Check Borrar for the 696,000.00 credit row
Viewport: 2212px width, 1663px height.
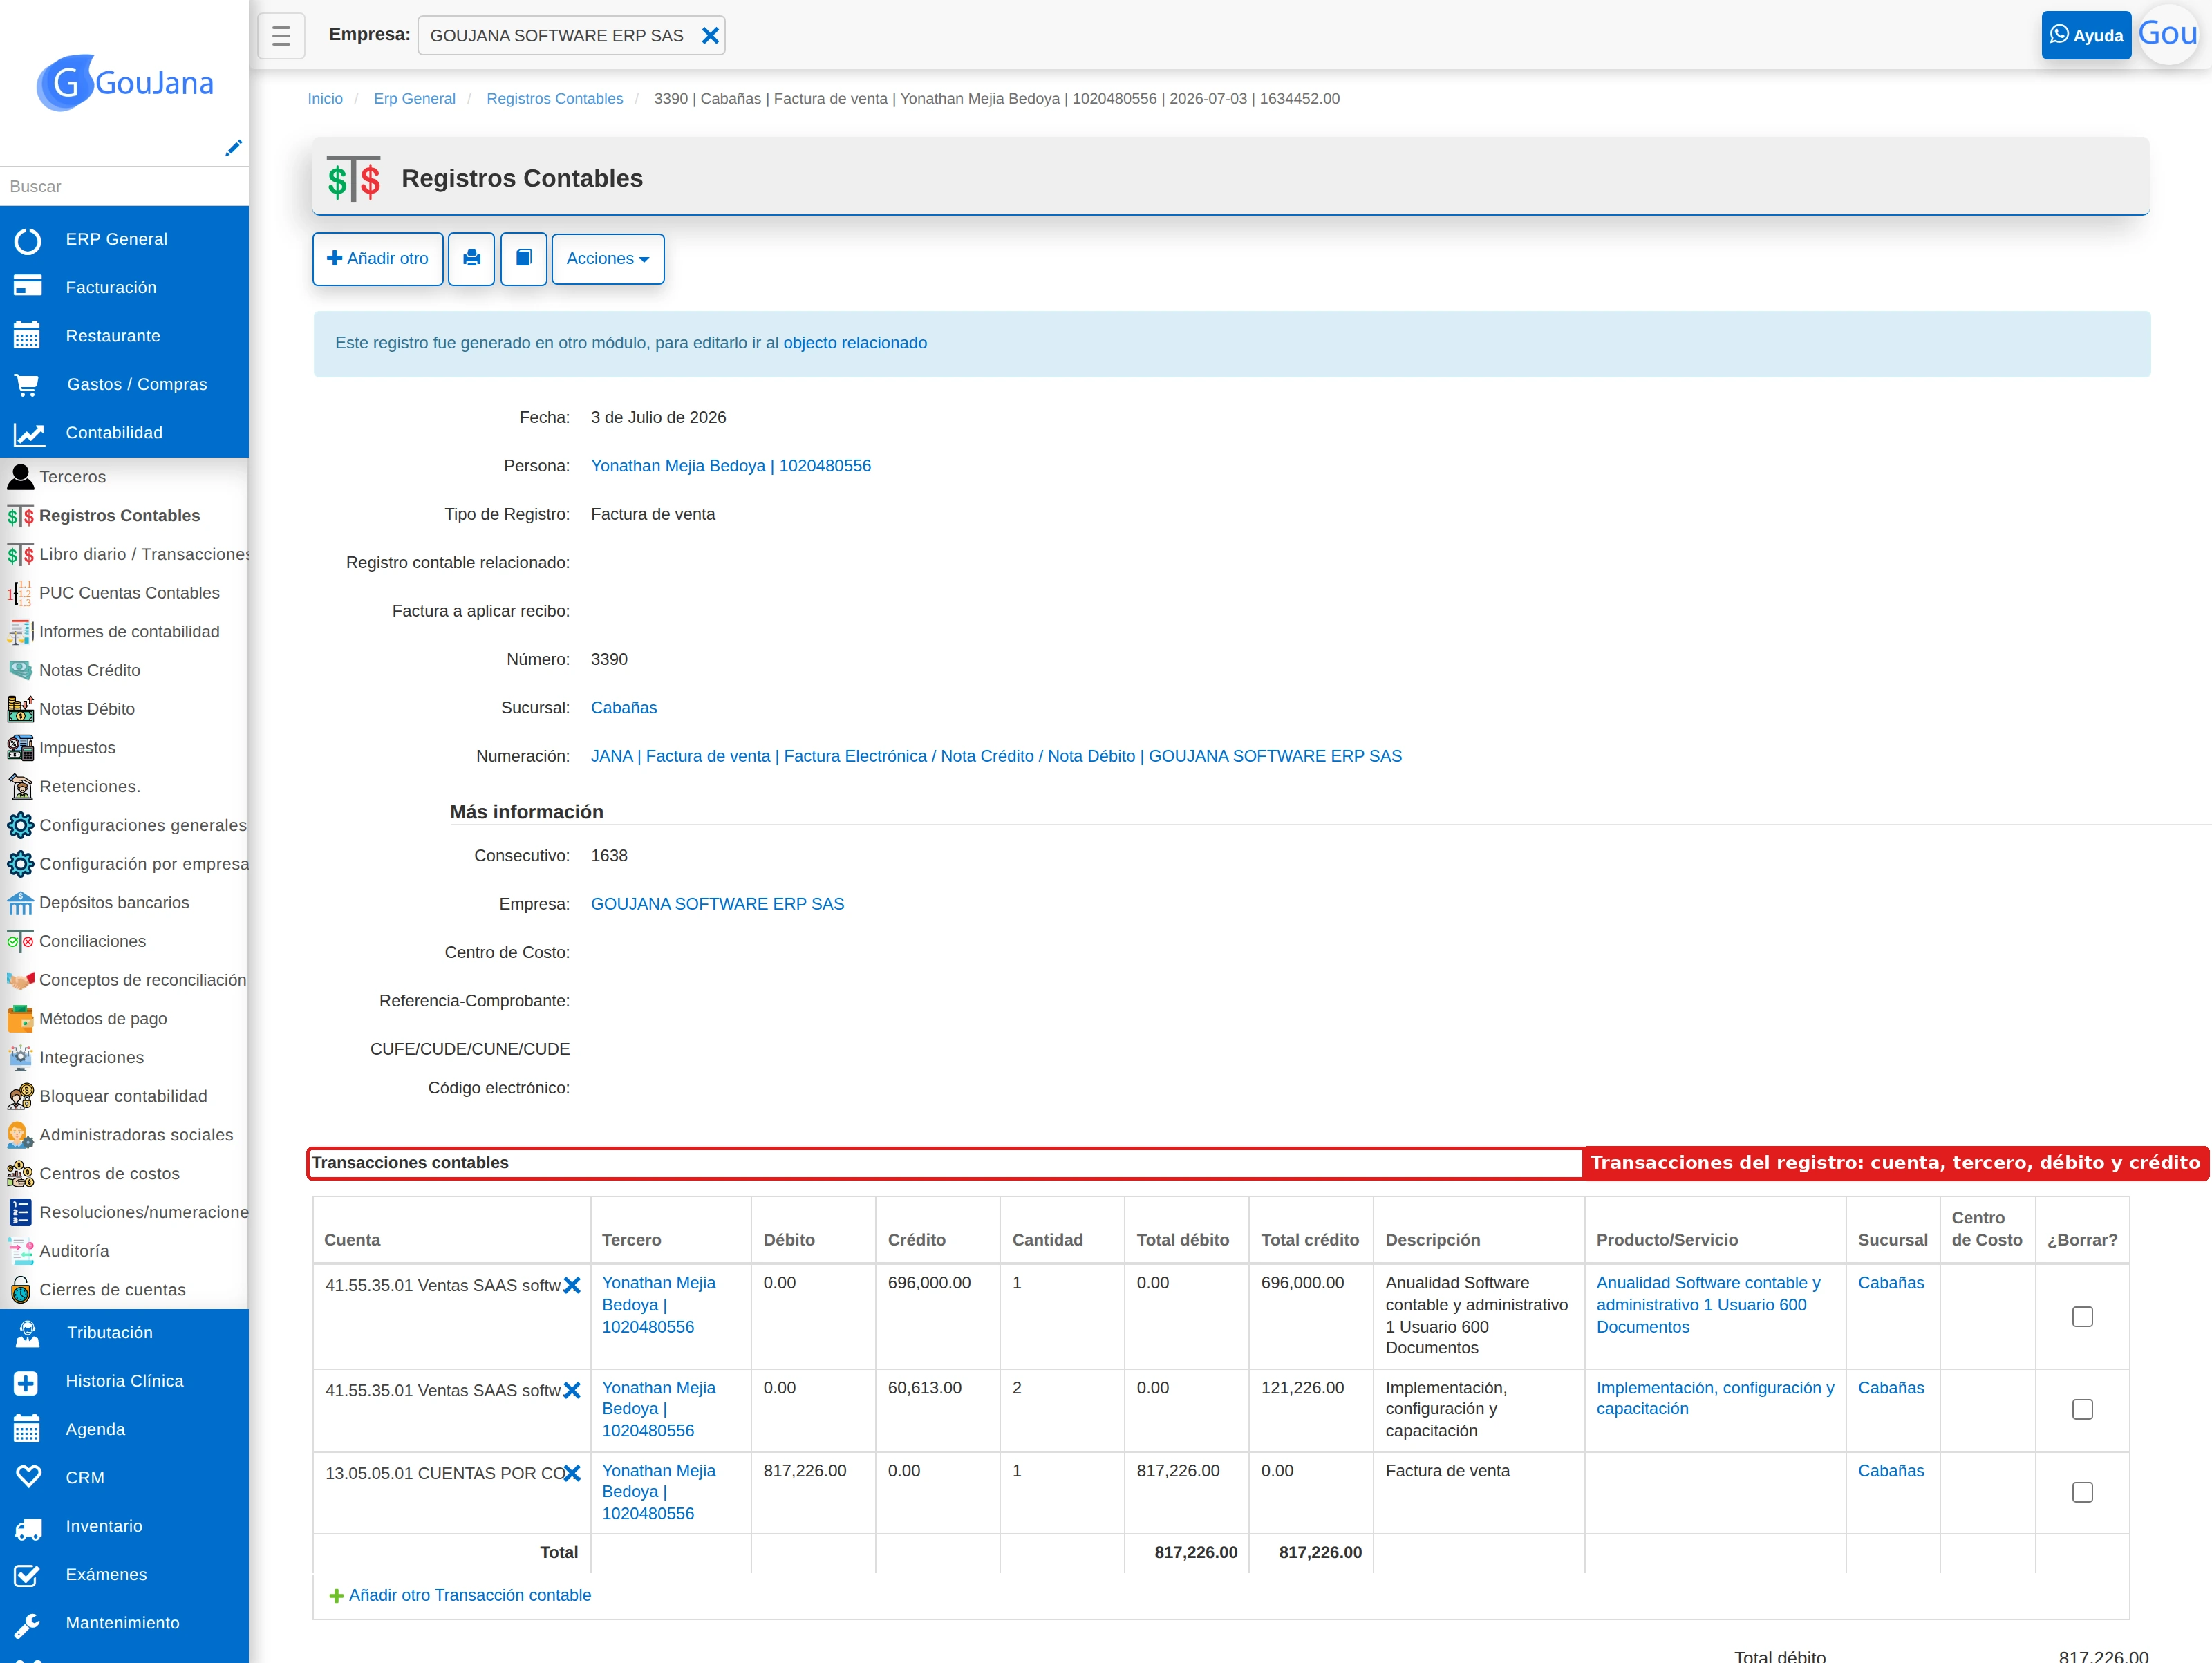[x=2082, y=1317]
